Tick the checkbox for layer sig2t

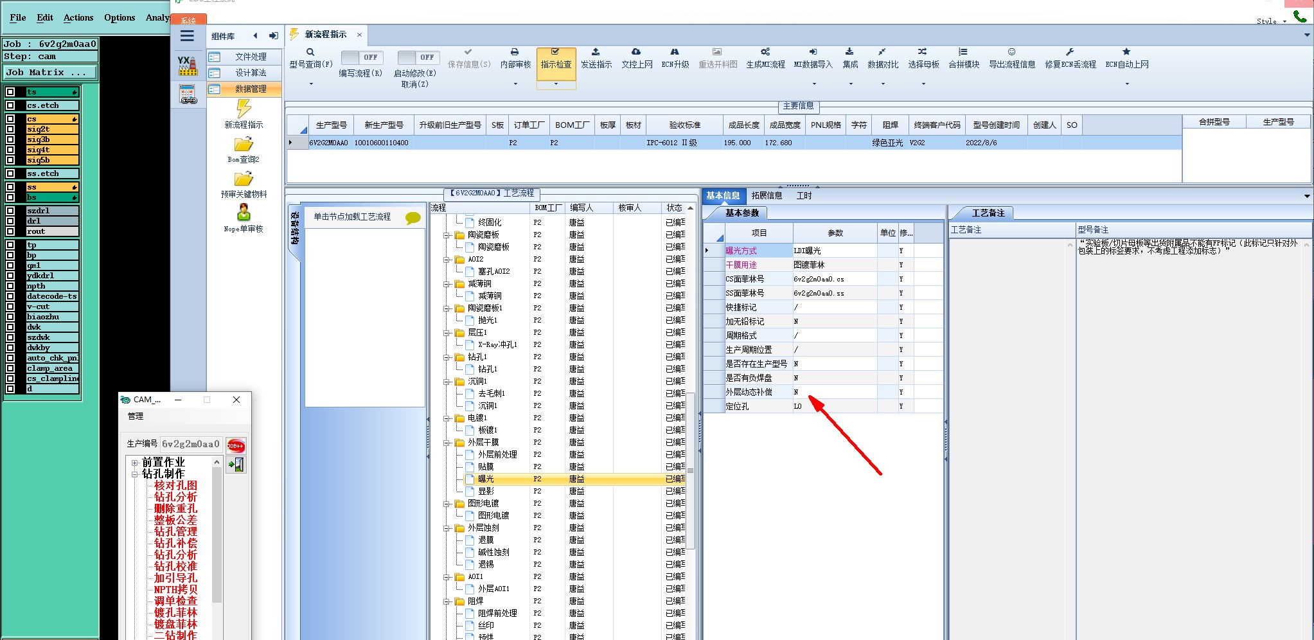tap(10, 129)
